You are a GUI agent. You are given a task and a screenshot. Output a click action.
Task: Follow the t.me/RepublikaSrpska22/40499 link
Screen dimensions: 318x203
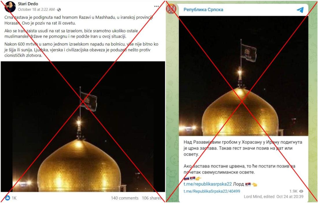[x=212, y=191]
